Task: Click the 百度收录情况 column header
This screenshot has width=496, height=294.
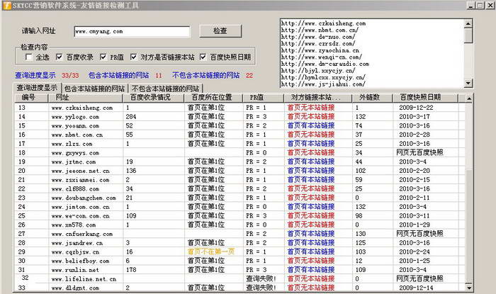Action: pos(153,97)
